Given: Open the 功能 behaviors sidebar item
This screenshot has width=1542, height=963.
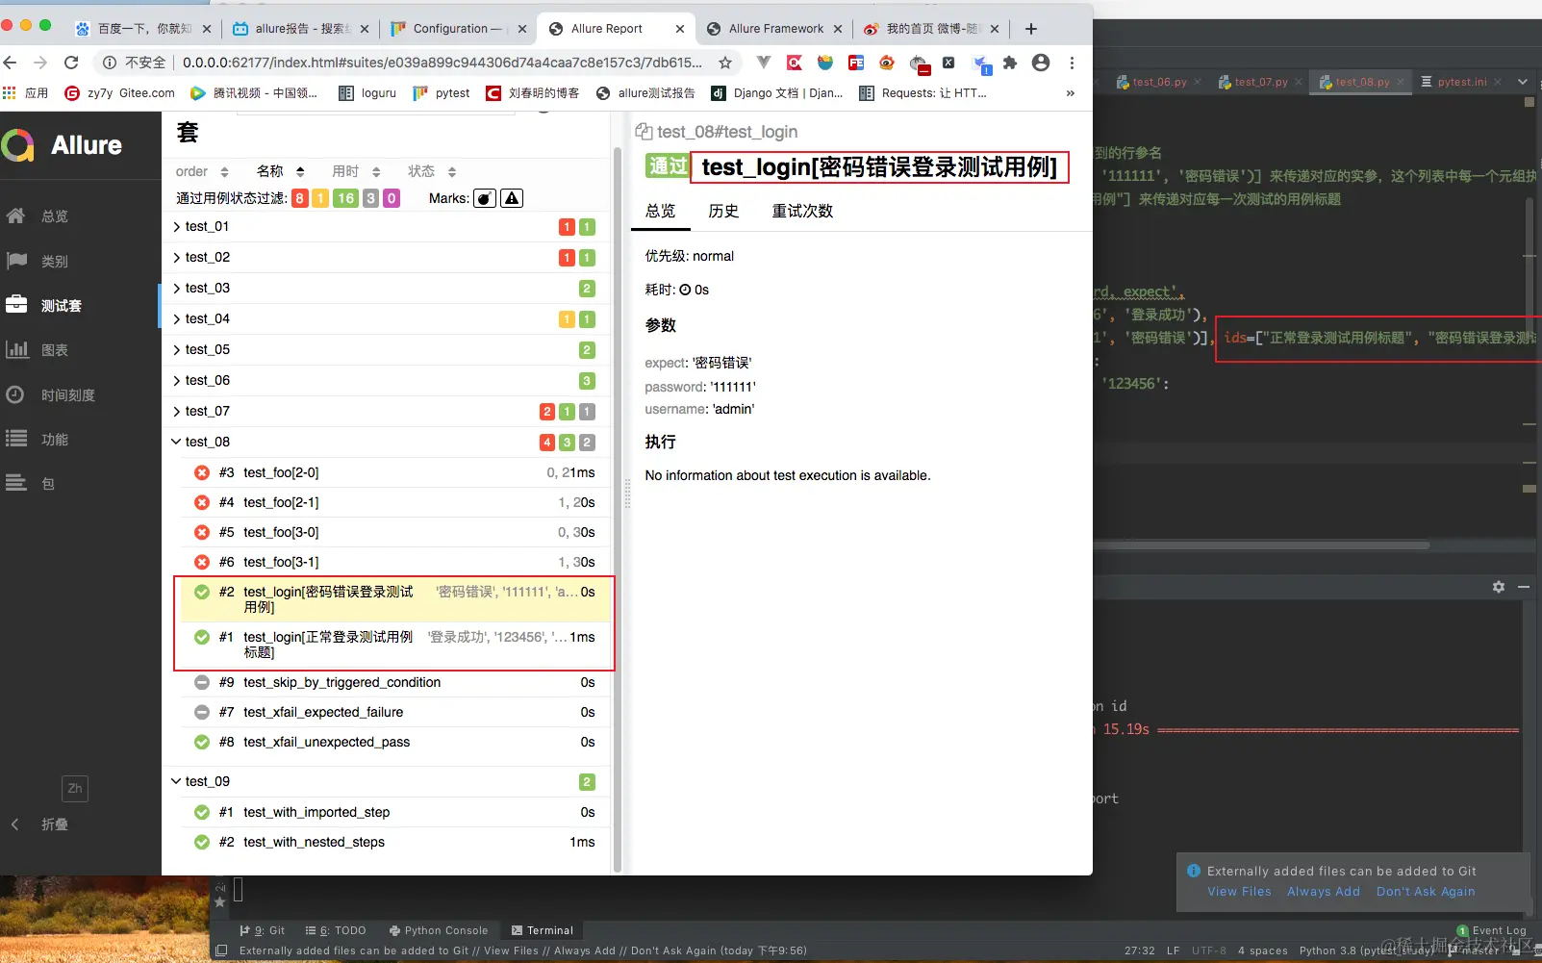Looking at the screenshot, I should 54,440.
